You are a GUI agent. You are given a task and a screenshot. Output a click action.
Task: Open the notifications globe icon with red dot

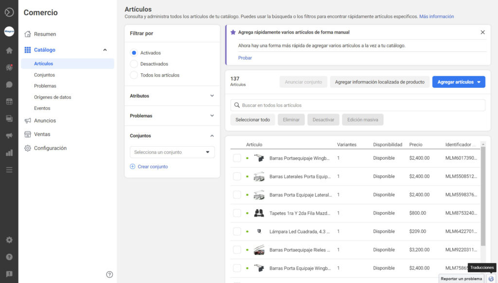point(9,67)
